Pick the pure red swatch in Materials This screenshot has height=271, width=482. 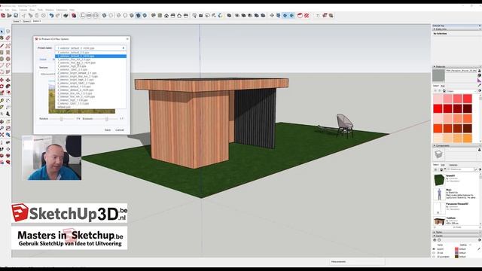click(x=438, y=108)
